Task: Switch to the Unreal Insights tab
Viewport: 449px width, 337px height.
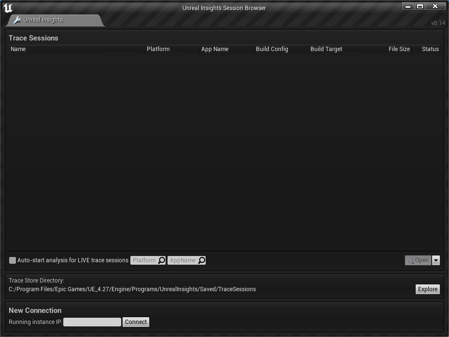Action: click(x=55, y=20)
